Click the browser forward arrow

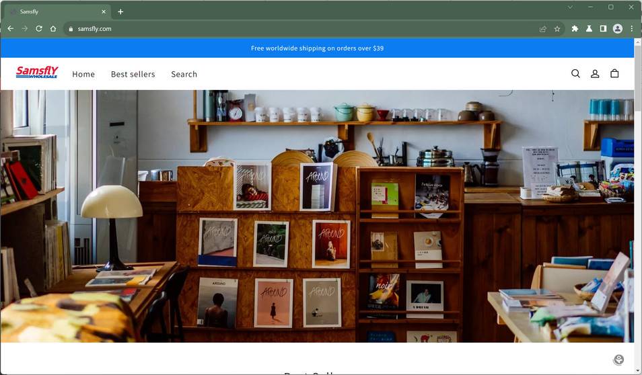pyautogui.click(x=25, y=29)
